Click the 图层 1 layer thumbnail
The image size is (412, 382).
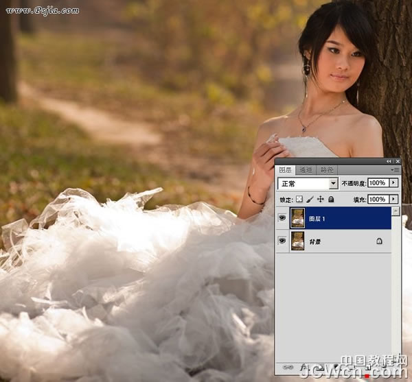point(297,218)
